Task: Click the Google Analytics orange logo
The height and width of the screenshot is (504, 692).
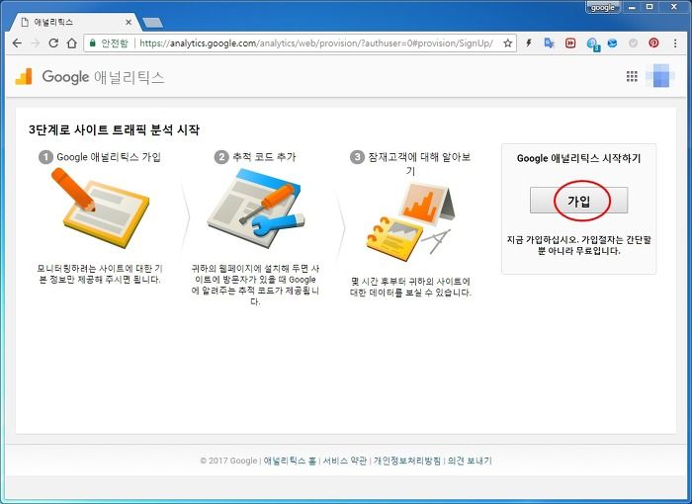Action: [24, 76]
